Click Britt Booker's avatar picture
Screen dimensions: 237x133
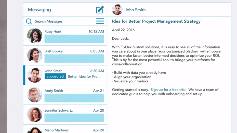[35, 55]
